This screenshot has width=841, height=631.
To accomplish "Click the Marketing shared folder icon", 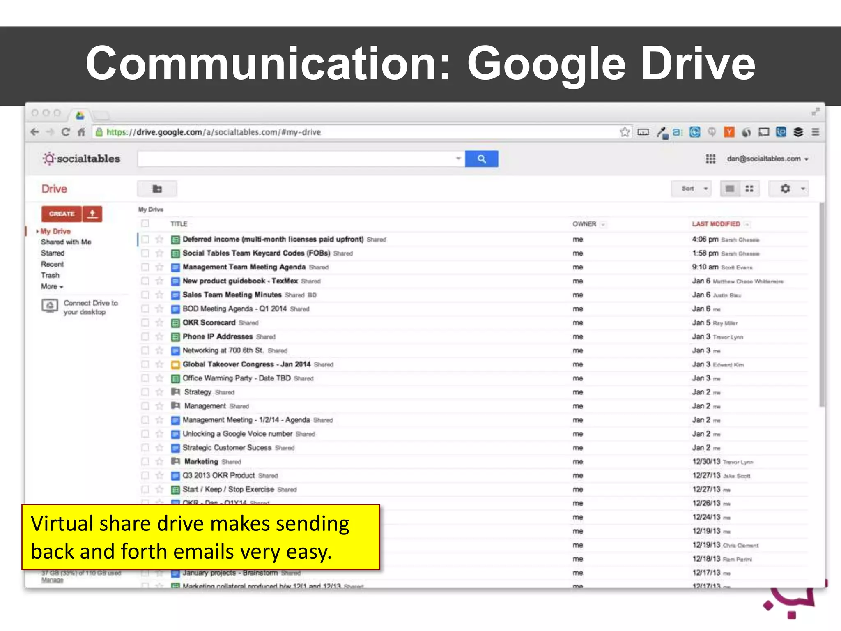I will point(176,461).
